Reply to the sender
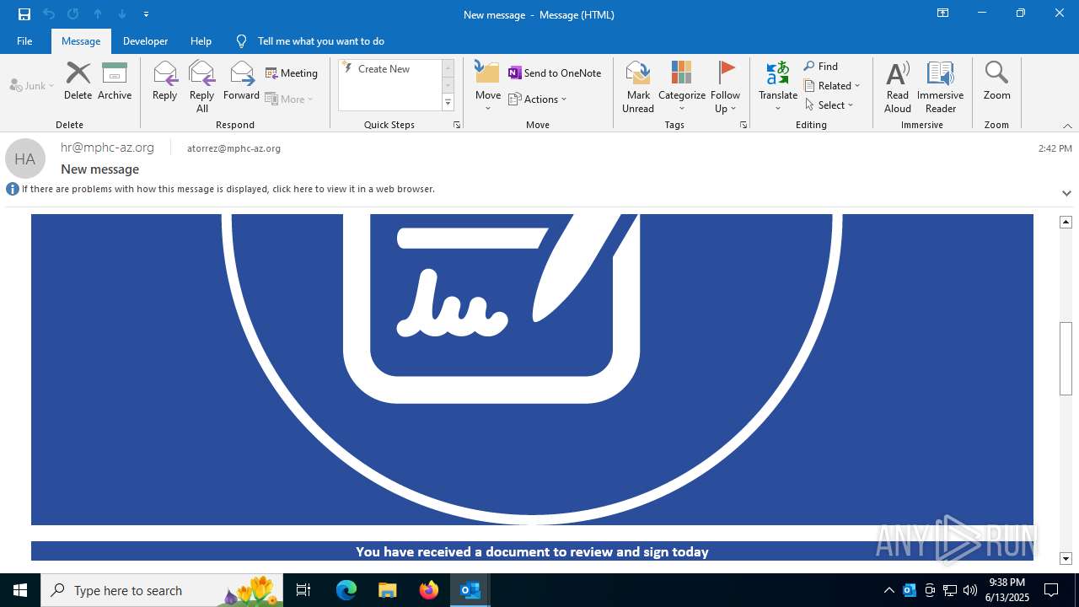This screenshot has height=607, width=1079. tap(164, 81)
